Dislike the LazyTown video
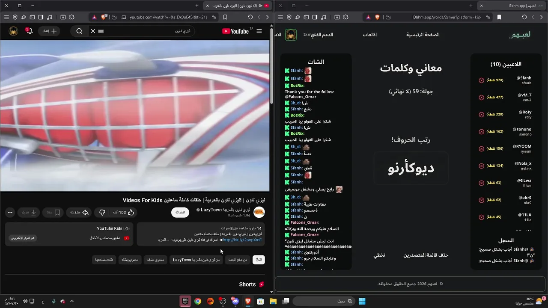 point(102,212)
